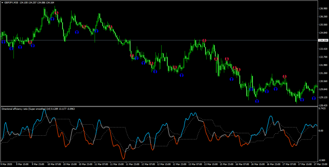Select the last red sell arrow on 17 Mar

coord(285,77)
